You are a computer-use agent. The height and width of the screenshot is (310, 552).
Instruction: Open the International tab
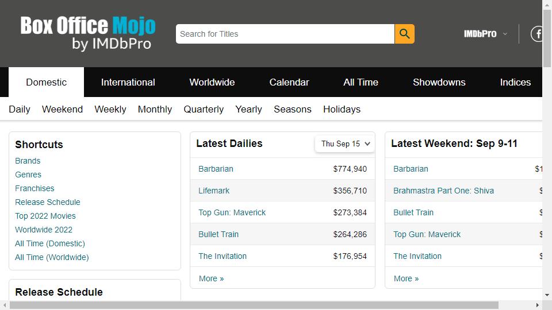128,82
